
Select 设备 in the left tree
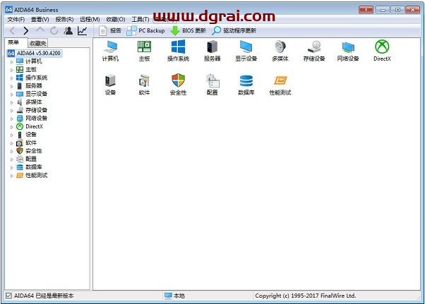click(x=31, y=135)
